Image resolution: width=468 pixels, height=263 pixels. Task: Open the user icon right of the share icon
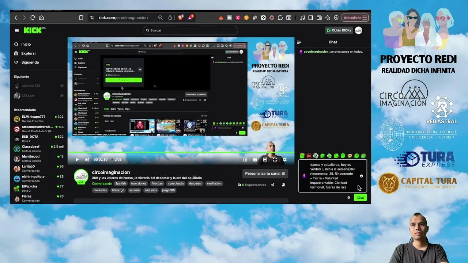283,185
